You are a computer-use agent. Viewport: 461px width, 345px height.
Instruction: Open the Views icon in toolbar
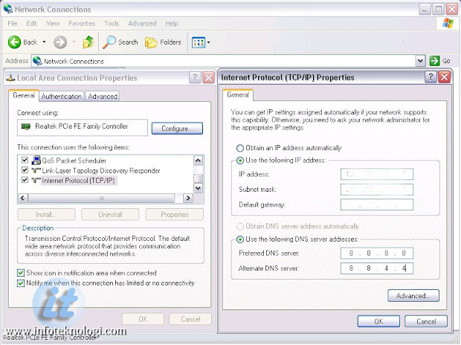[x=199, y=42]
